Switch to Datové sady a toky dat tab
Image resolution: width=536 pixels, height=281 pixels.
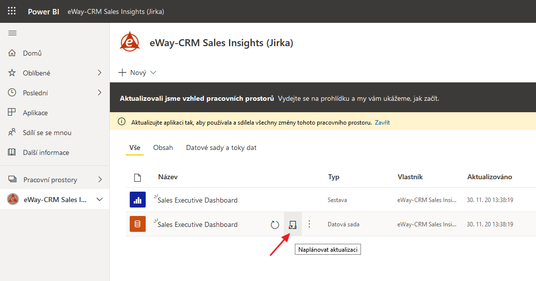(221, 147)
